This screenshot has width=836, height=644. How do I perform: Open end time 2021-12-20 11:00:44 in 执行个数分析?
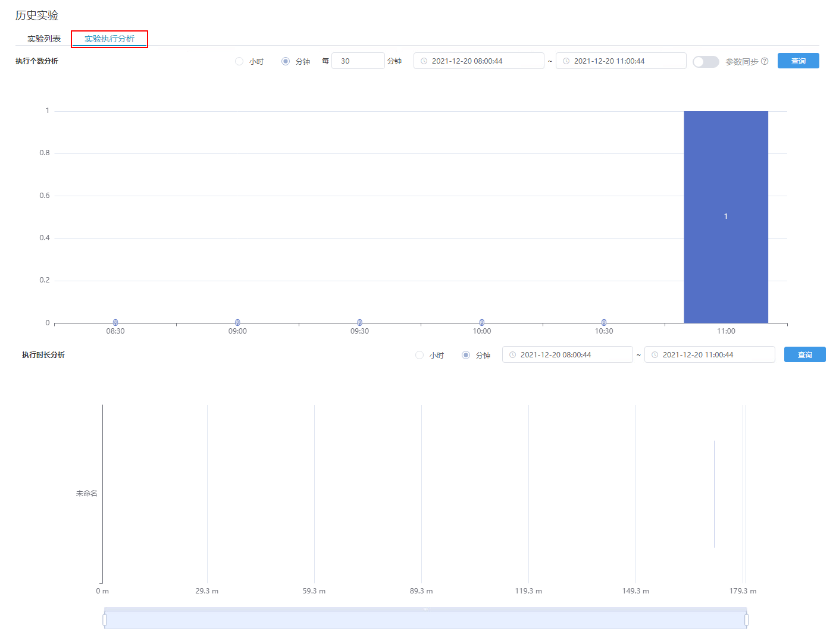621,61
